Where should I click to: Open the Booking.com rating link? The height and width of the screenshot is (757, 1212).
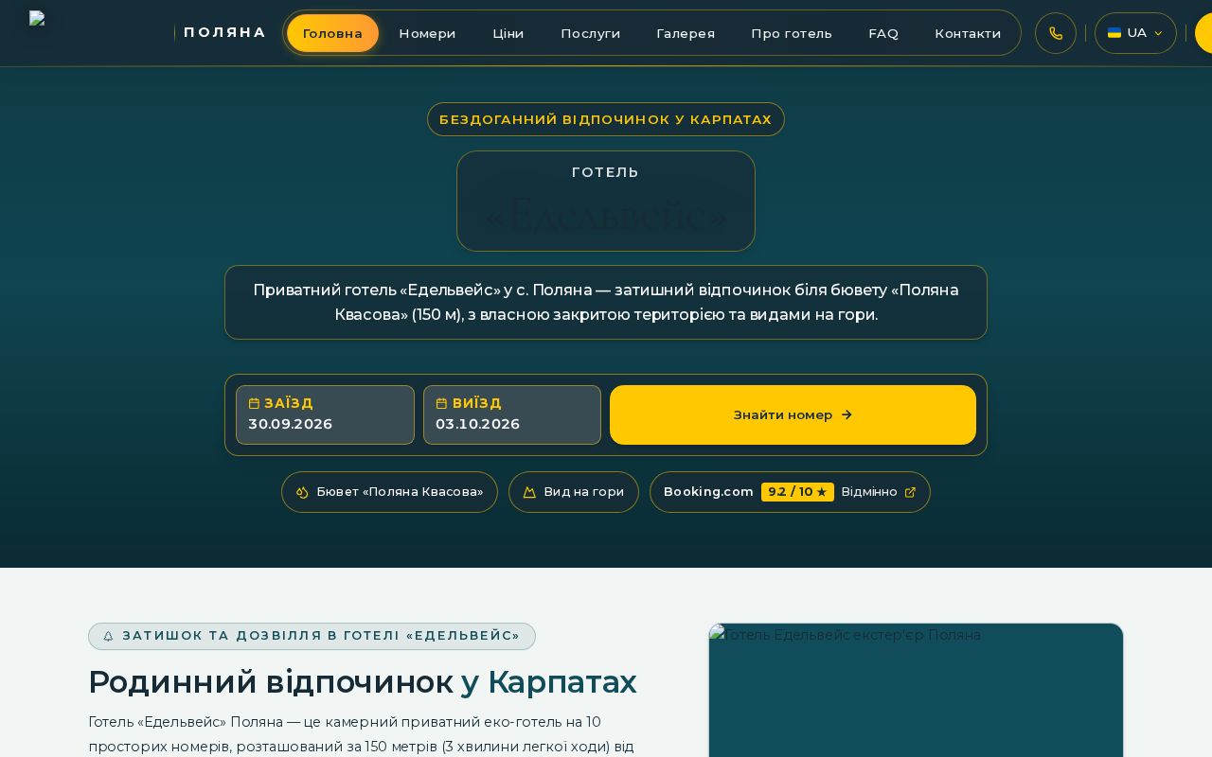[790, 492]
